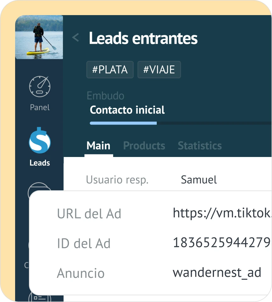
Task: Select the #PLATA tag
Action: point(110,70)
